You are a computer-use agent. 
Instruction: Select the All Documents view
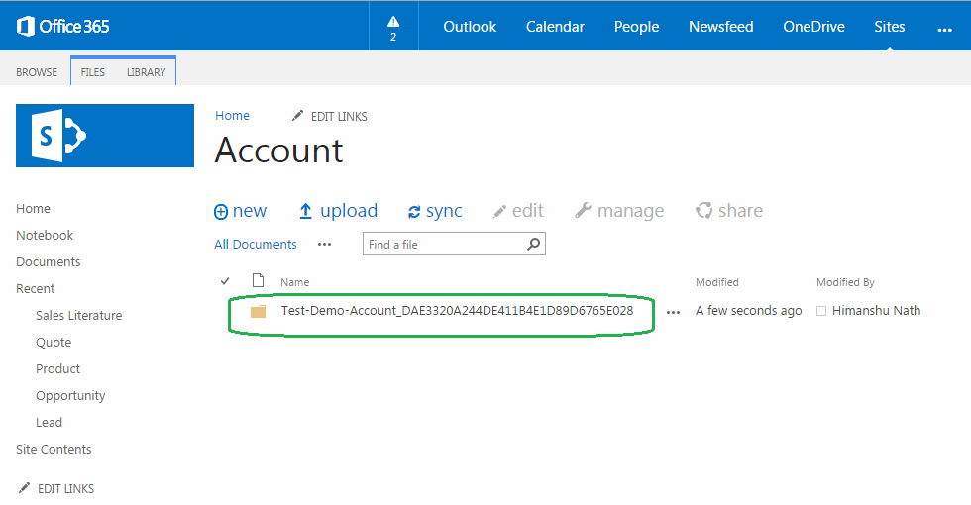click(256, 244)
